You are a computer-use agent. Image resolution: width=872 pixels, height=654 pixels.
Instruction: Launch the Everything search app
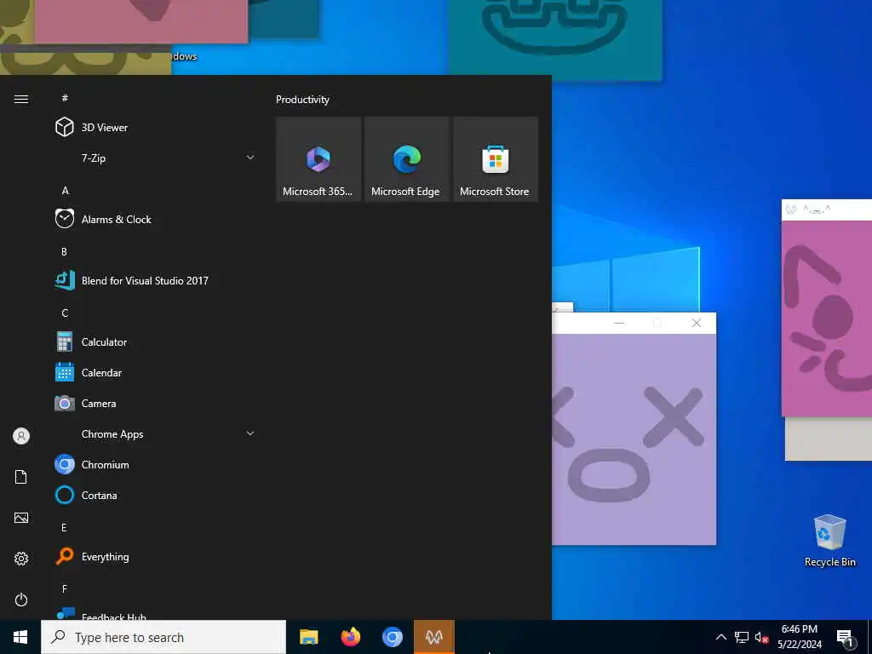[105, 556]
